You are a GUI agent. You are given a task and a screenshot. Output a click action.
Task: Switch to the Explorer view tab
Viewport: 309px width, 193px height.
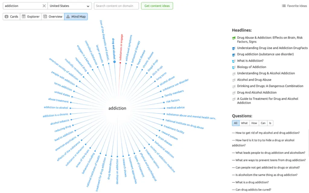tap(30, 17)
